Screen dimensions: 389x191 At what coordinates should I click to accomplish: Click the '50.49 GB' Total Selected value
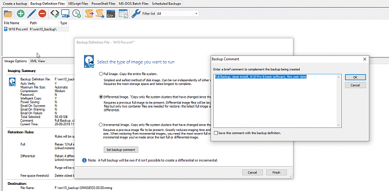pos(61,116)
